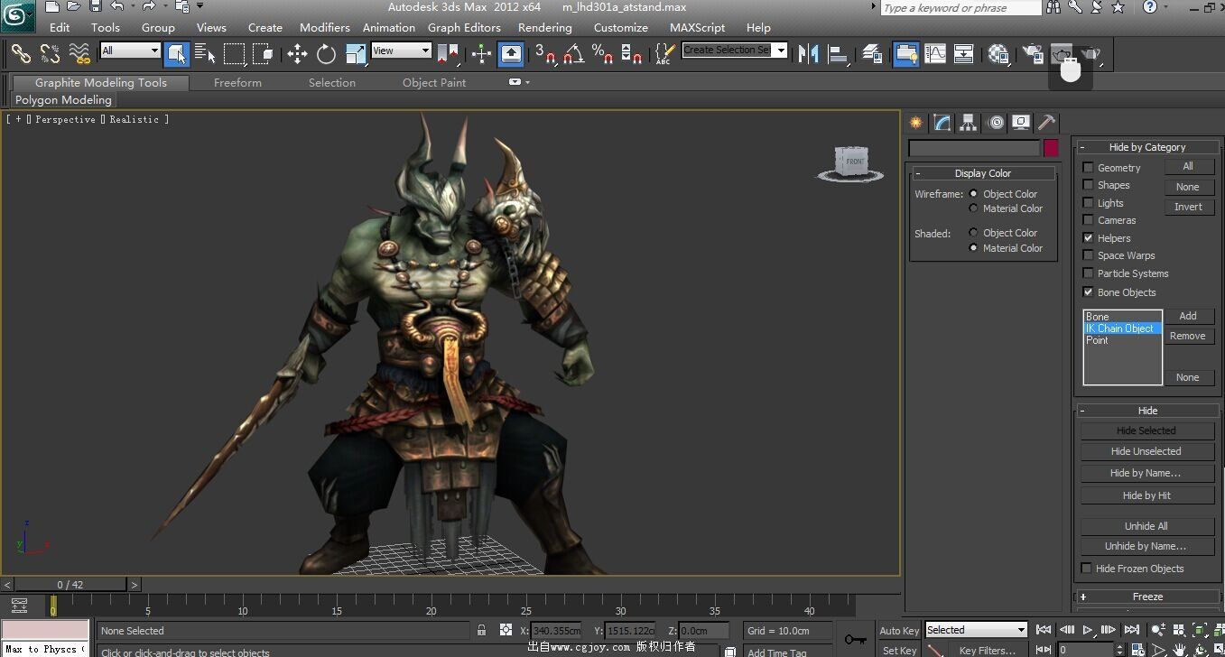Switch to the Object Paint ribbon tab
The width and height of the screenshot is (1225, 657).
pyautogui.click(x=434, y=83)
